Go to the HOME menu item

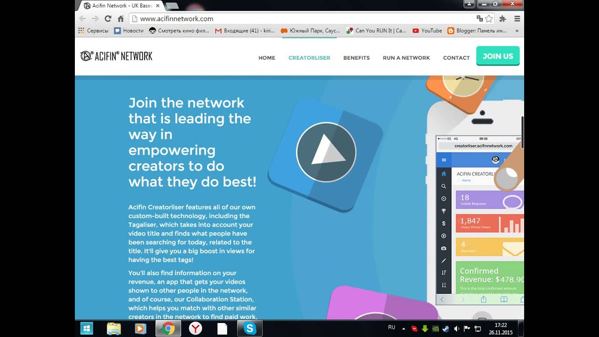click(267, 58)
